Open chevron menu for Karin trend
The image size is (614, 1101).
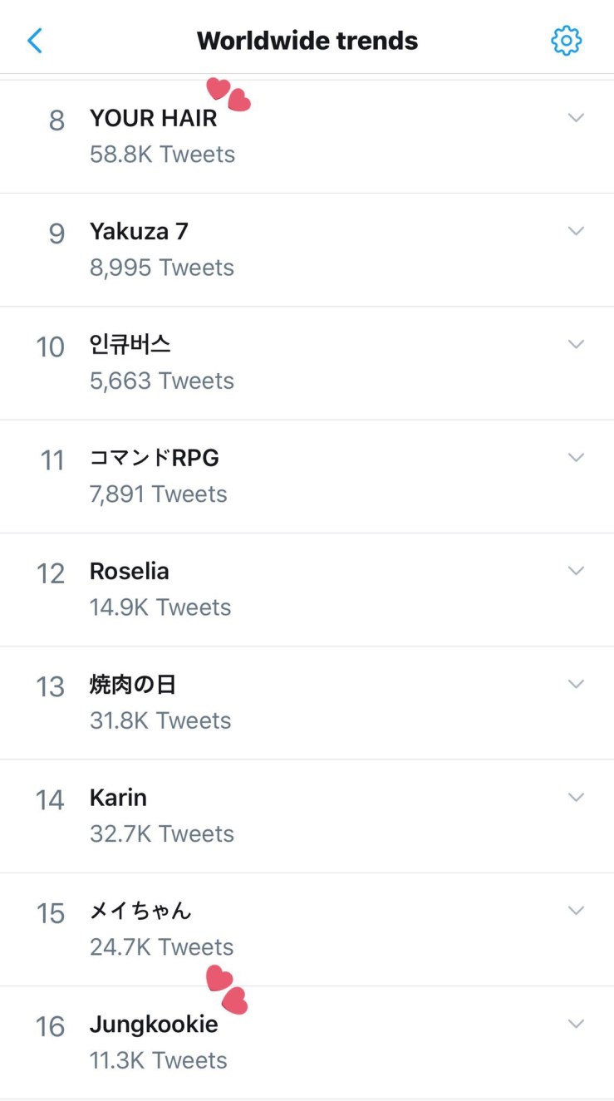click(576, 797)
